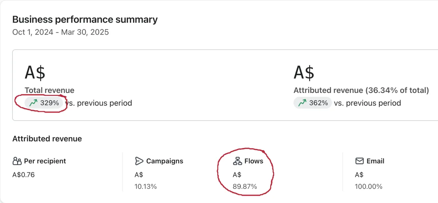Screen dimensions: 438x203
Task: Click the 89.87% Flows share
Action: coord(245,187)
